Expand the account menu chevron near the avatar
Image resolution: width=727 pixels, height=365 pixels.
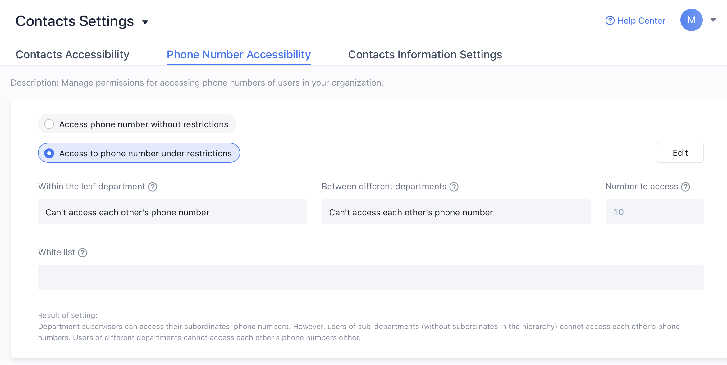pos(713,20)
